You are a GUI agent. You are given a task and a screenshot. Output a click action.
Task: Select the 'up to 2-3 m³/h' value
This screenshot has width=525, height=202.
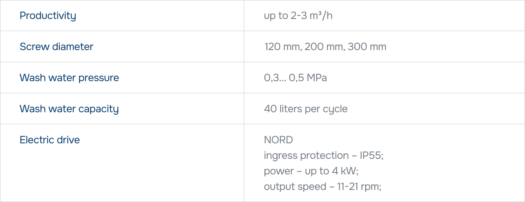[298, 16]
